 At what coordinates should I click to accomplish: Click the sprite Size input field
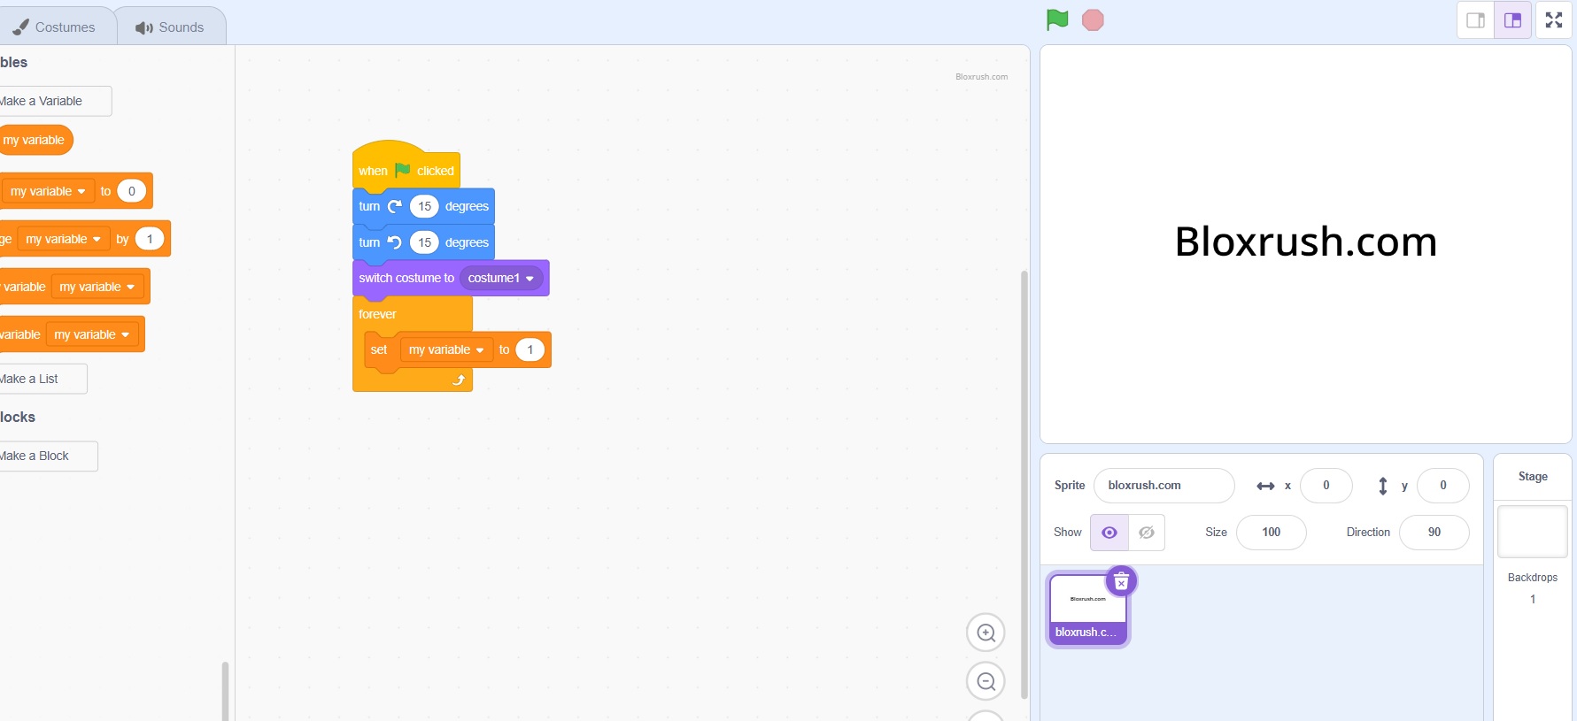1271,533
